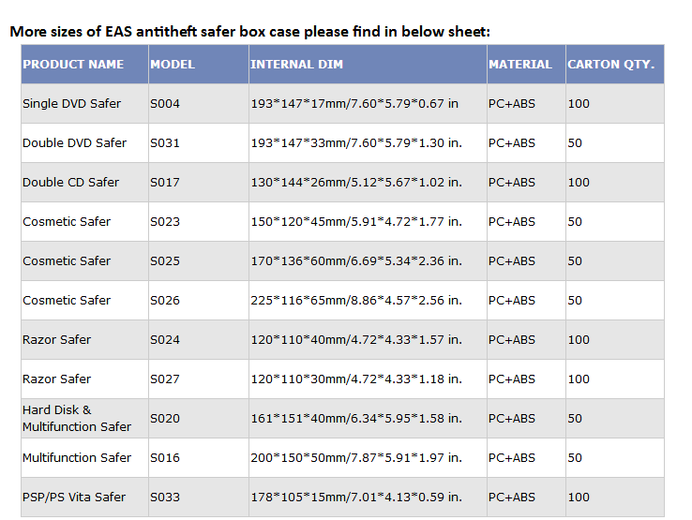
Task: Click the MATERIAL column header
Action: (526, 64)
